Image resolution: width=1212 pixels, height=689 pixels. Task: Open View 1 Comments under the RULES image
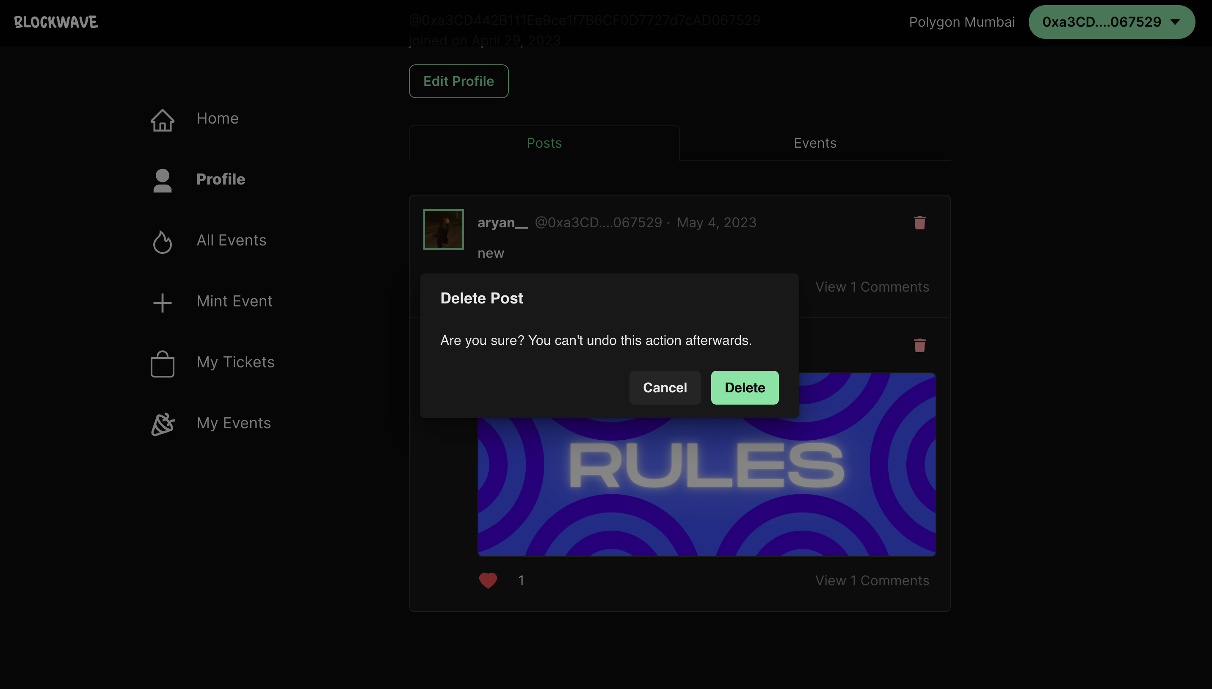pos(872,581)
